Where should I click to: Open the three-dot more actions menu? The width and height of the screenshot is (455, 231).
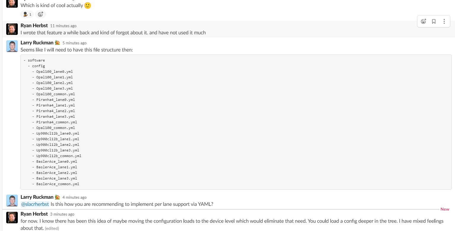point(444,21)
